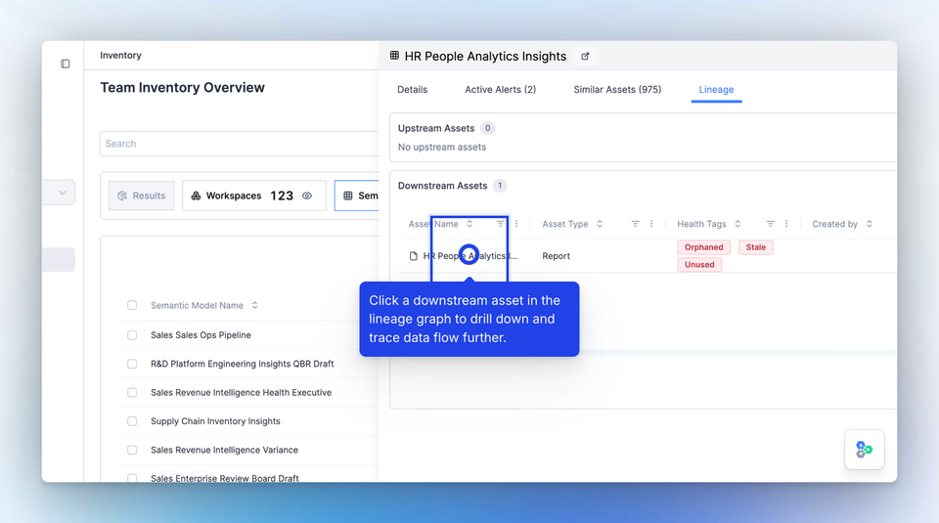939x523 pixels.
Task: Open the floating assistant logo button
Action: pyautogui.click(x=864, y=450)
